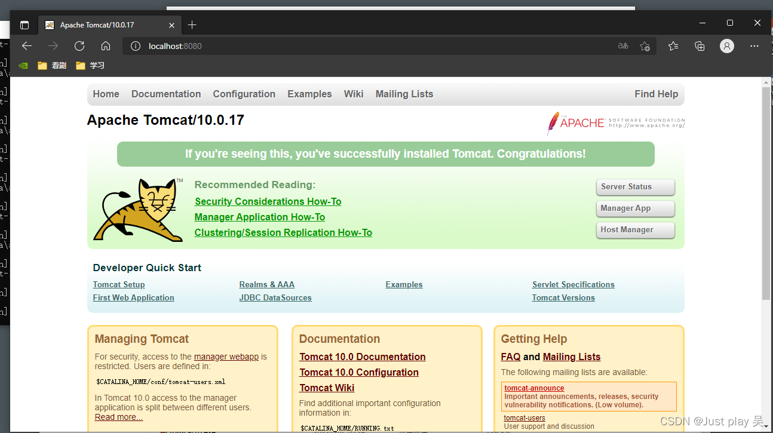Open the Favorites list icon

673,46
